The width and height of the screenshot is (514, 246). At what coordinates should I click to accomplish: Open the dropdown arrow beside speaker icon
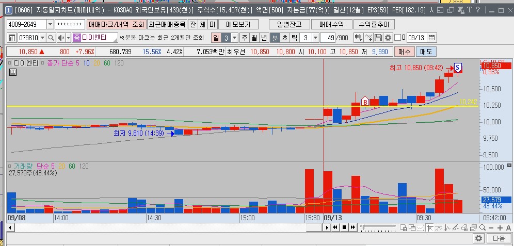pos(68,38)
